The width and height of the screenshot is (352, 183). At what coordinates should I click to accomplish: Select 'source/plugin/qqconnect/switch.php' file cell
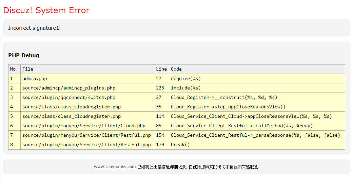coord(87,98)
